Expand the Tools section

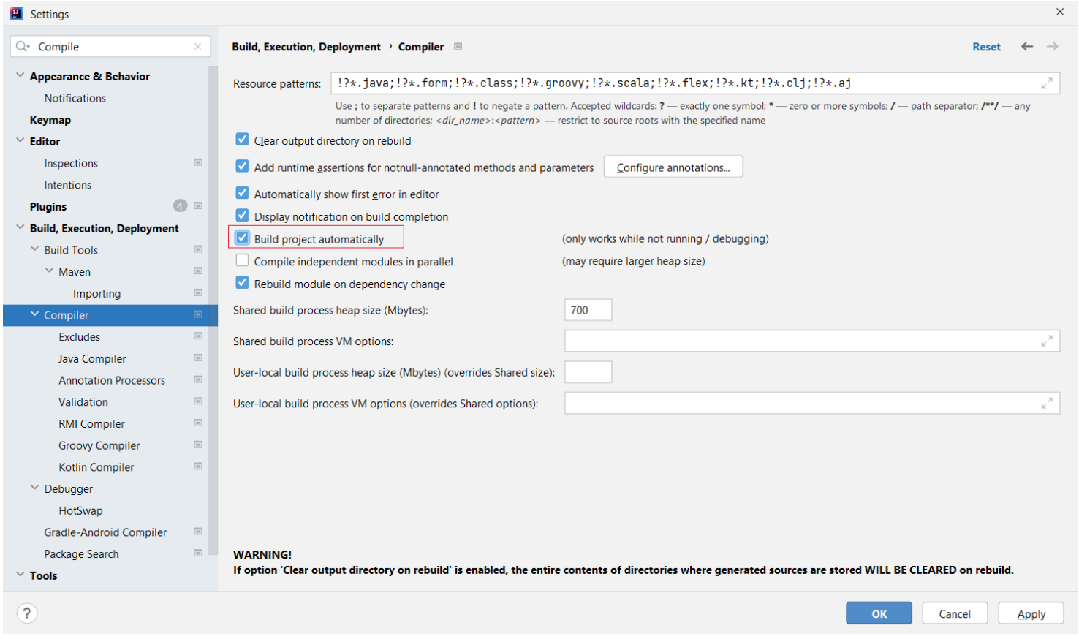coord(20,575)
